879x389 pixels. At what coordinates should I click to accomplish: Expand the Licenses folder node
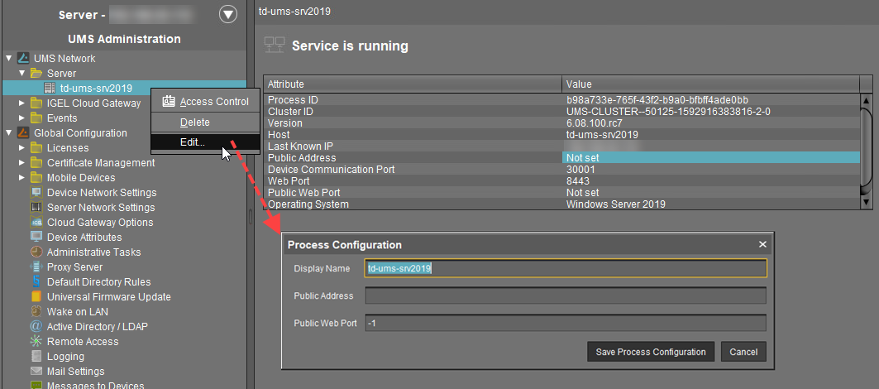pos(22,148)
